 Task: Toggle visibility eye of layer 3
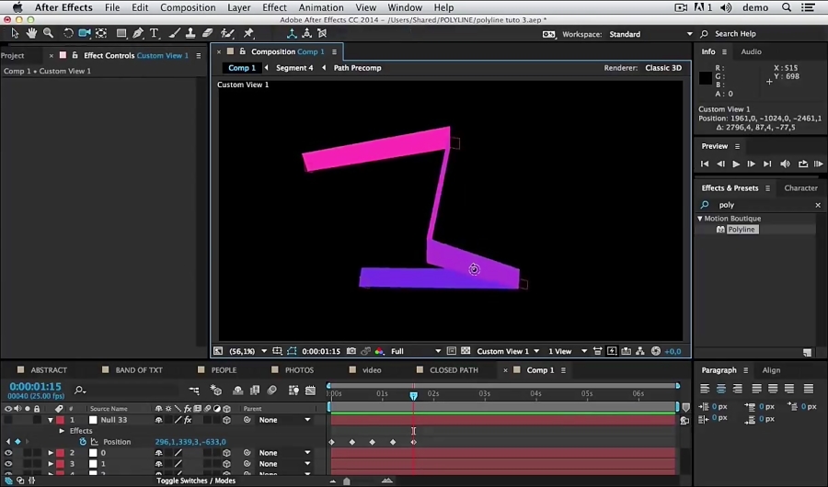coord(8,464)
